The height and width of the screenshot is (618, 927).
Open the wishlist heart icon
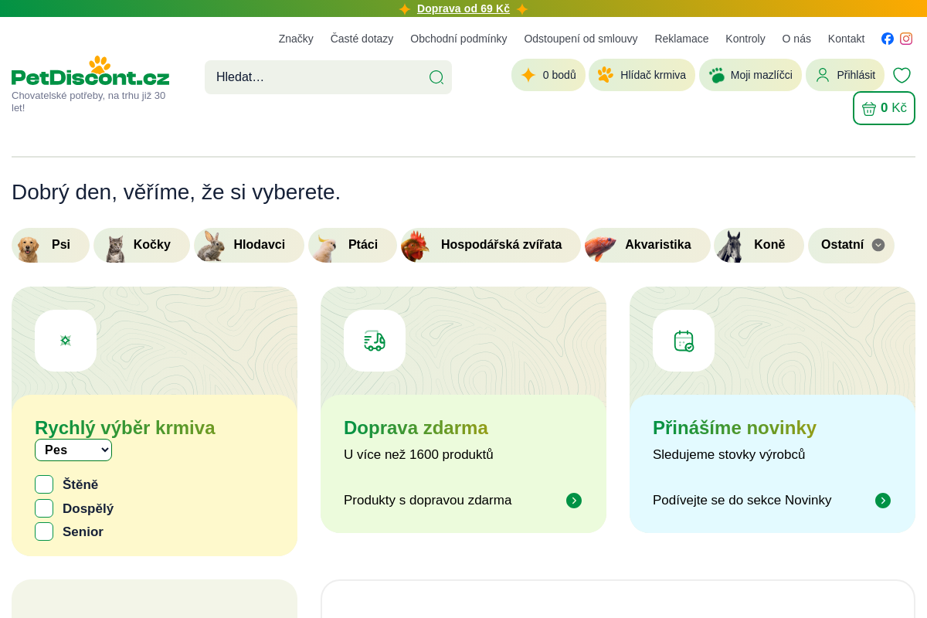coord(902,75)
